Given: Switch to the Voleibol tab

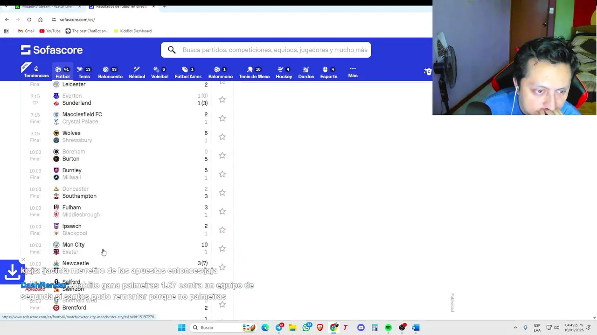Looking at the screenshot, I should click(160, 72).
